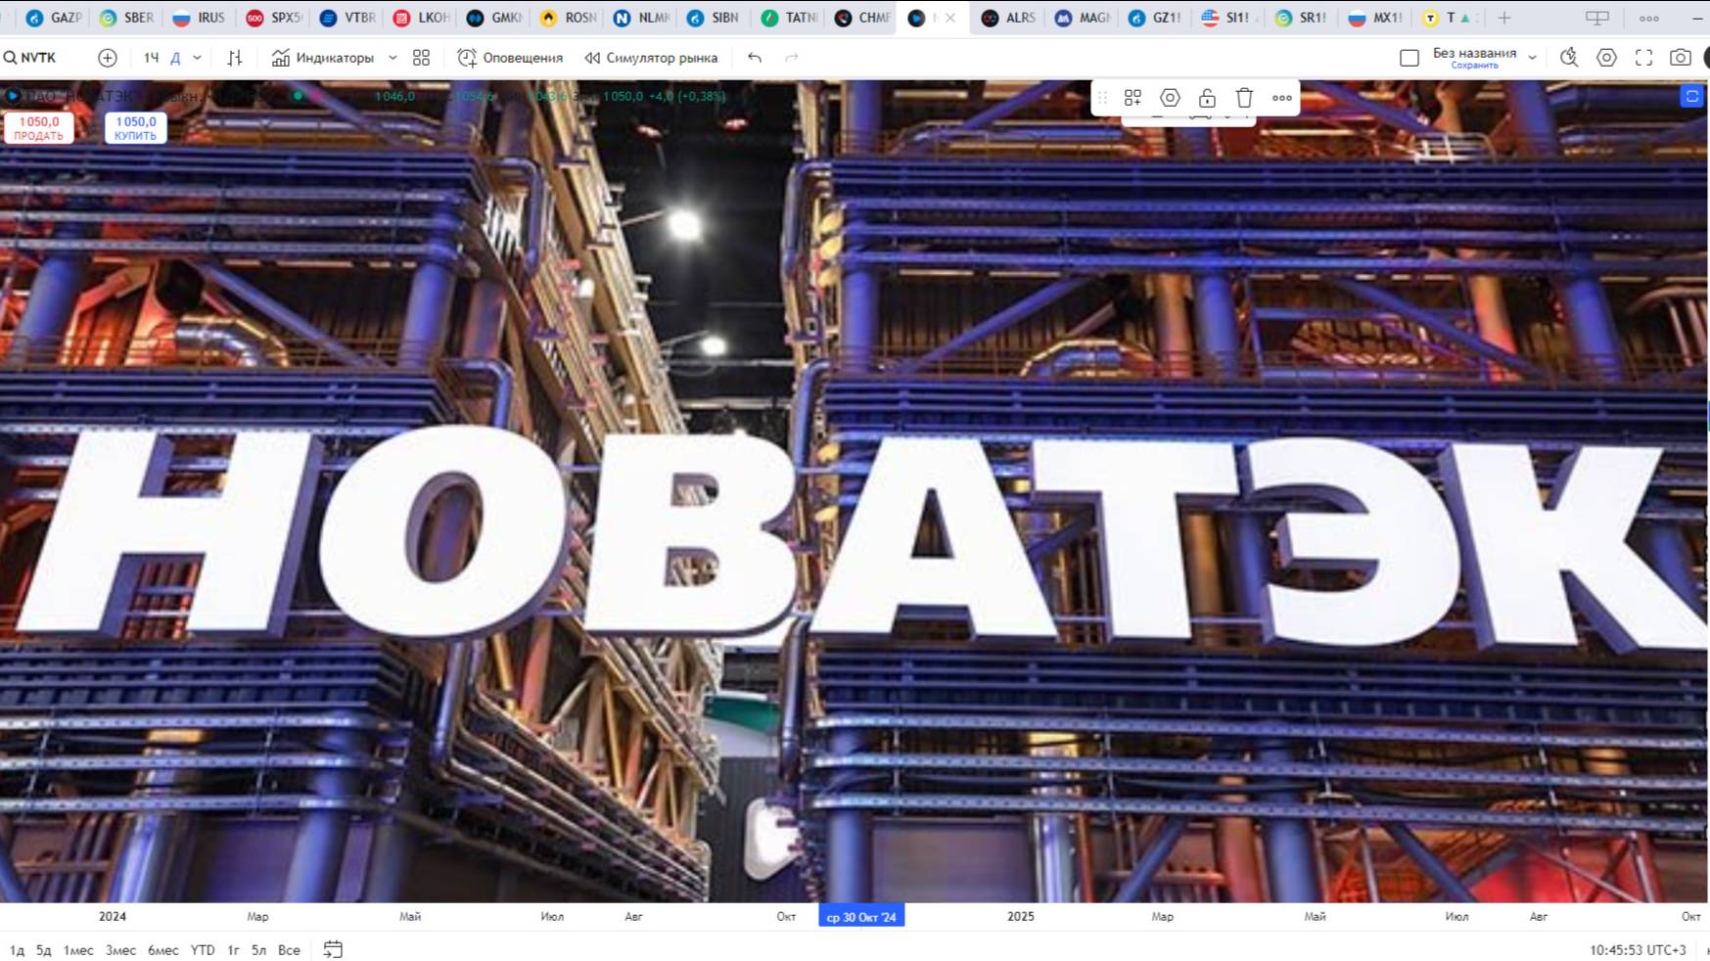Switch to the GZ1! tab
1710x961 pixels.
click(1155, 18)
